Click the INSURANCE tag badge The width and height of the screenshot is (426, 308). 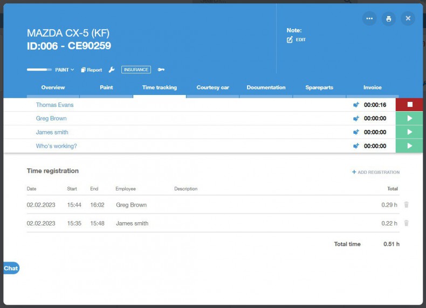click(136, 70)
